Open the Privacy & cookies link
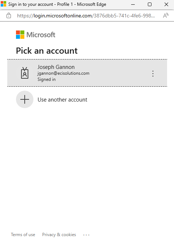 [x=59, y=234]
